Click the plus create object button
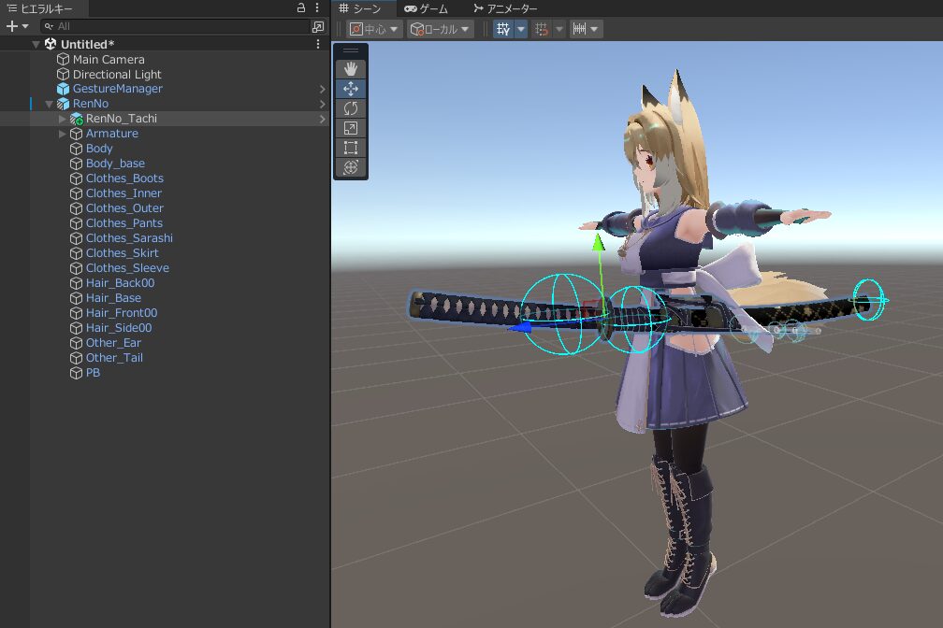 tap(17, 26)
